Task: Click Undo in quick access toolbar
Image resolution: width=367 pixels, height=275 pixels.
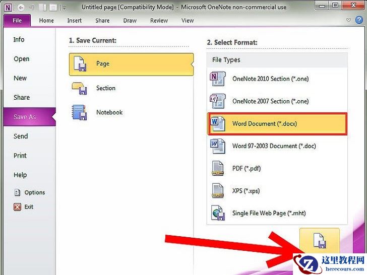Action: [x=31, y=8]
